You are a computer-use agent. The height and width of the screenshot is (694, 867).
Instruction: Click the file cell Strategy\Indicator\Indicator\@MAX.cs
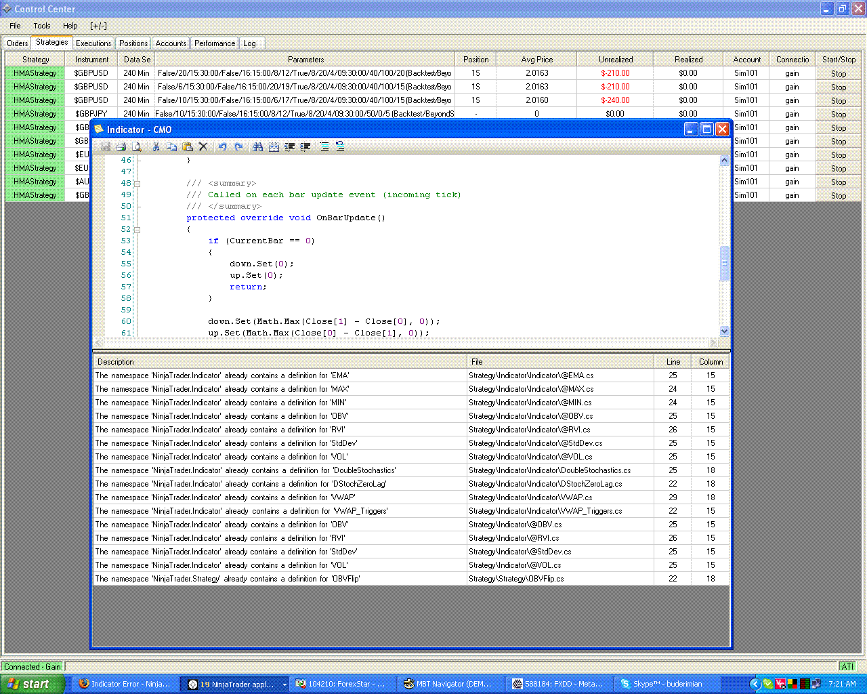click(x=561, y=389)
